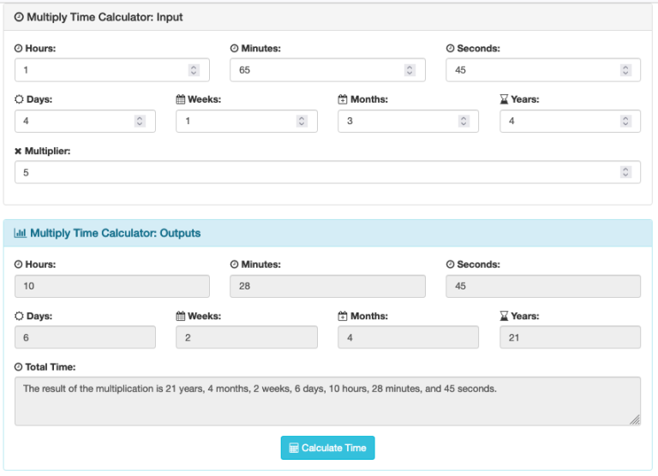Focus the input Days field showing 4
Screen dimensions: 658x476
[x=85, y=122]
